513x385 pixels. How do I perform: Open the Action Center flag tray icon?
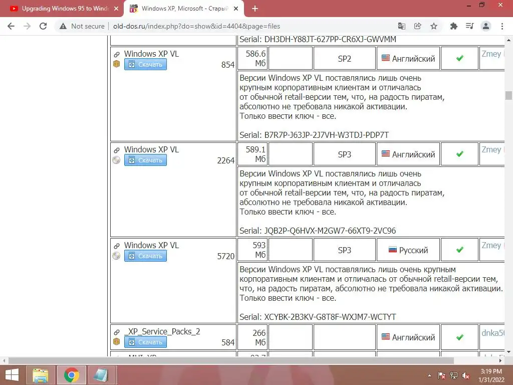(x=442, y=375)
